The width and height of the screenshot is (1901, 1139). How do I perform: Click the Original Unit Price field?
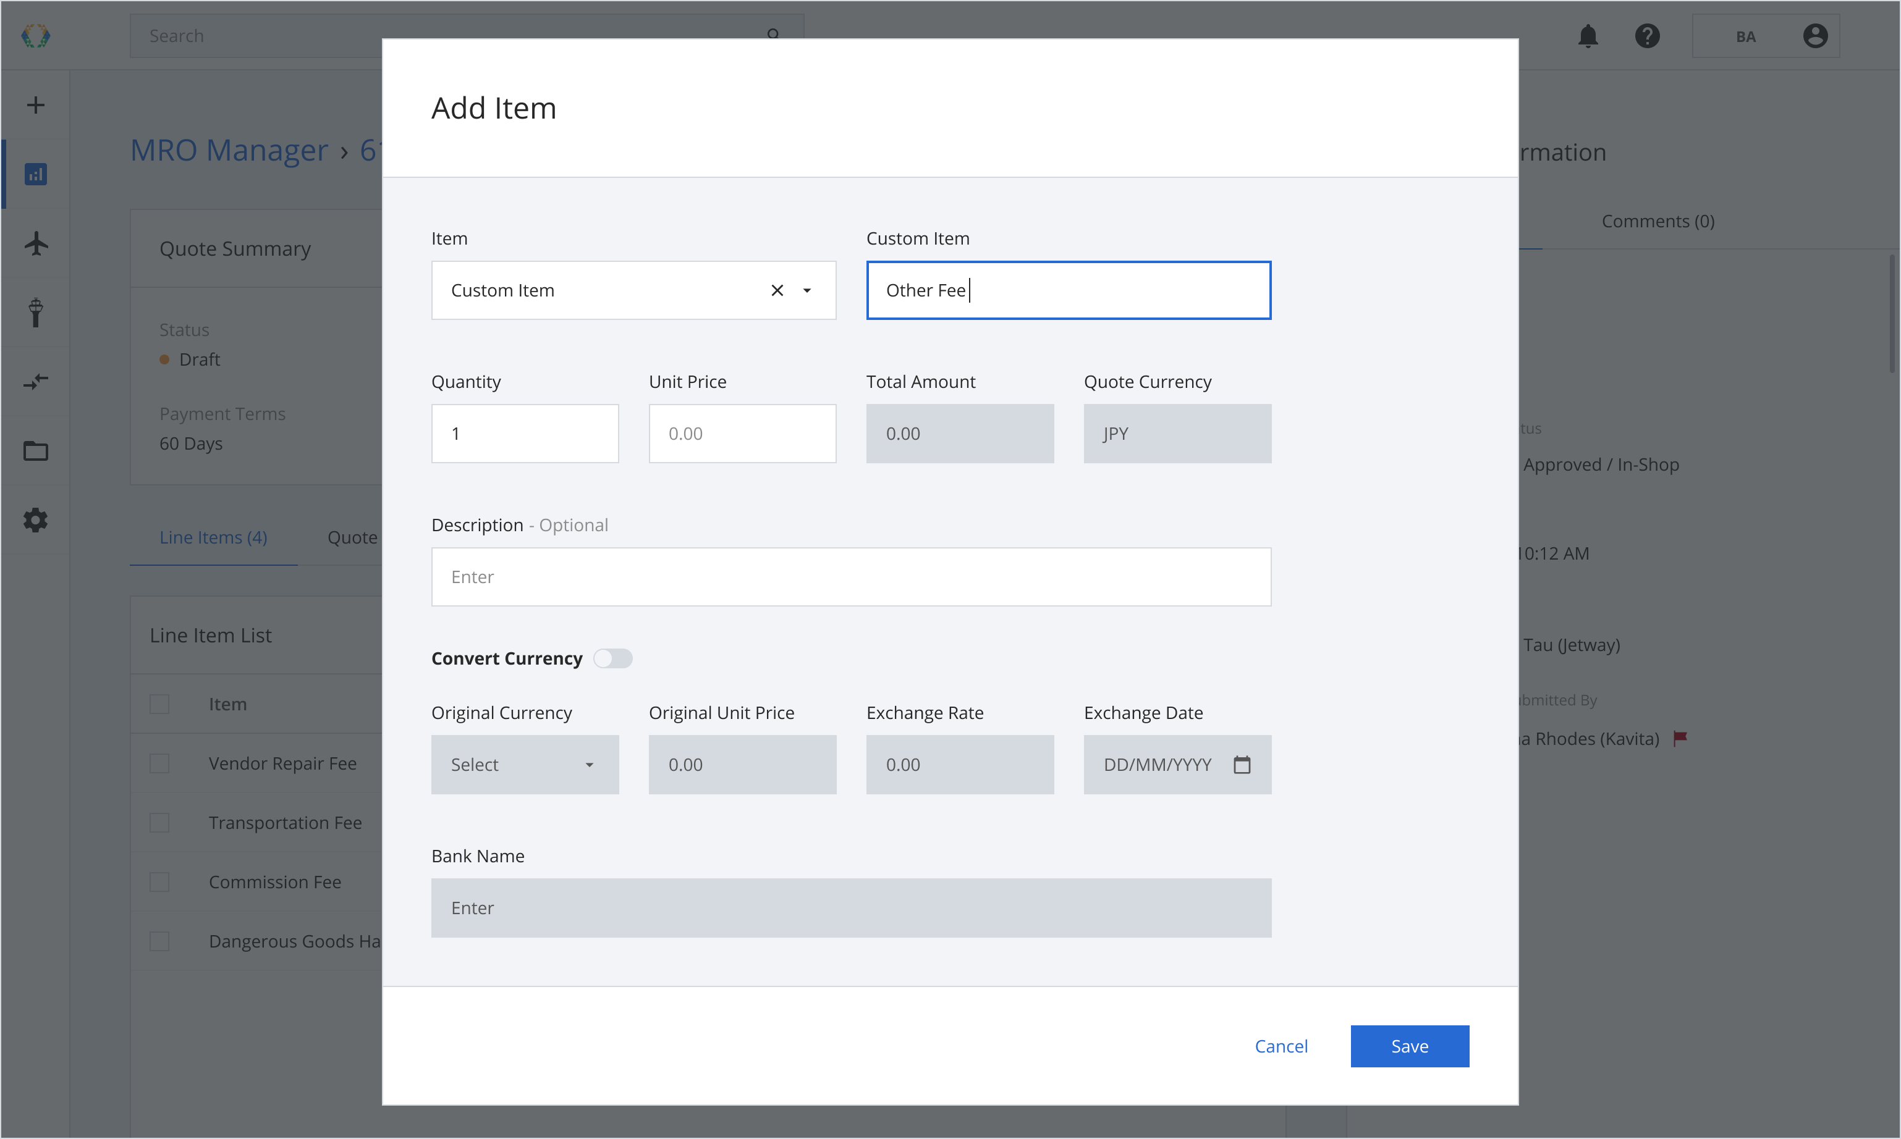click(742, 765)
